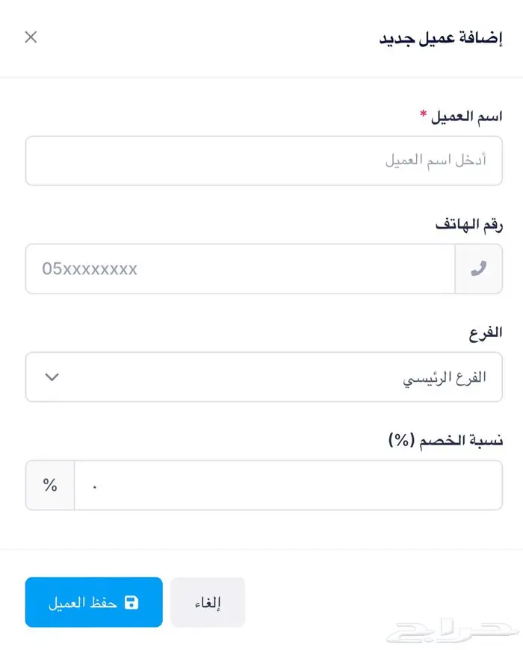This screenshot has height=650, width=523.
Task: Click the الفرع field label
Action: tap(486, 333)
